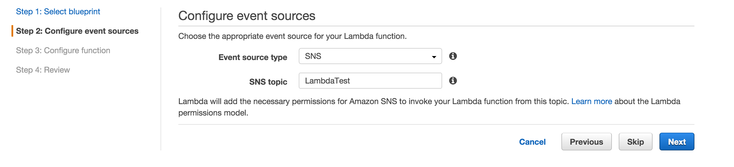Viewport: 734px width, 167px height.
Task: Go to Step 1: Select blueprint
Action: (58, 11)
